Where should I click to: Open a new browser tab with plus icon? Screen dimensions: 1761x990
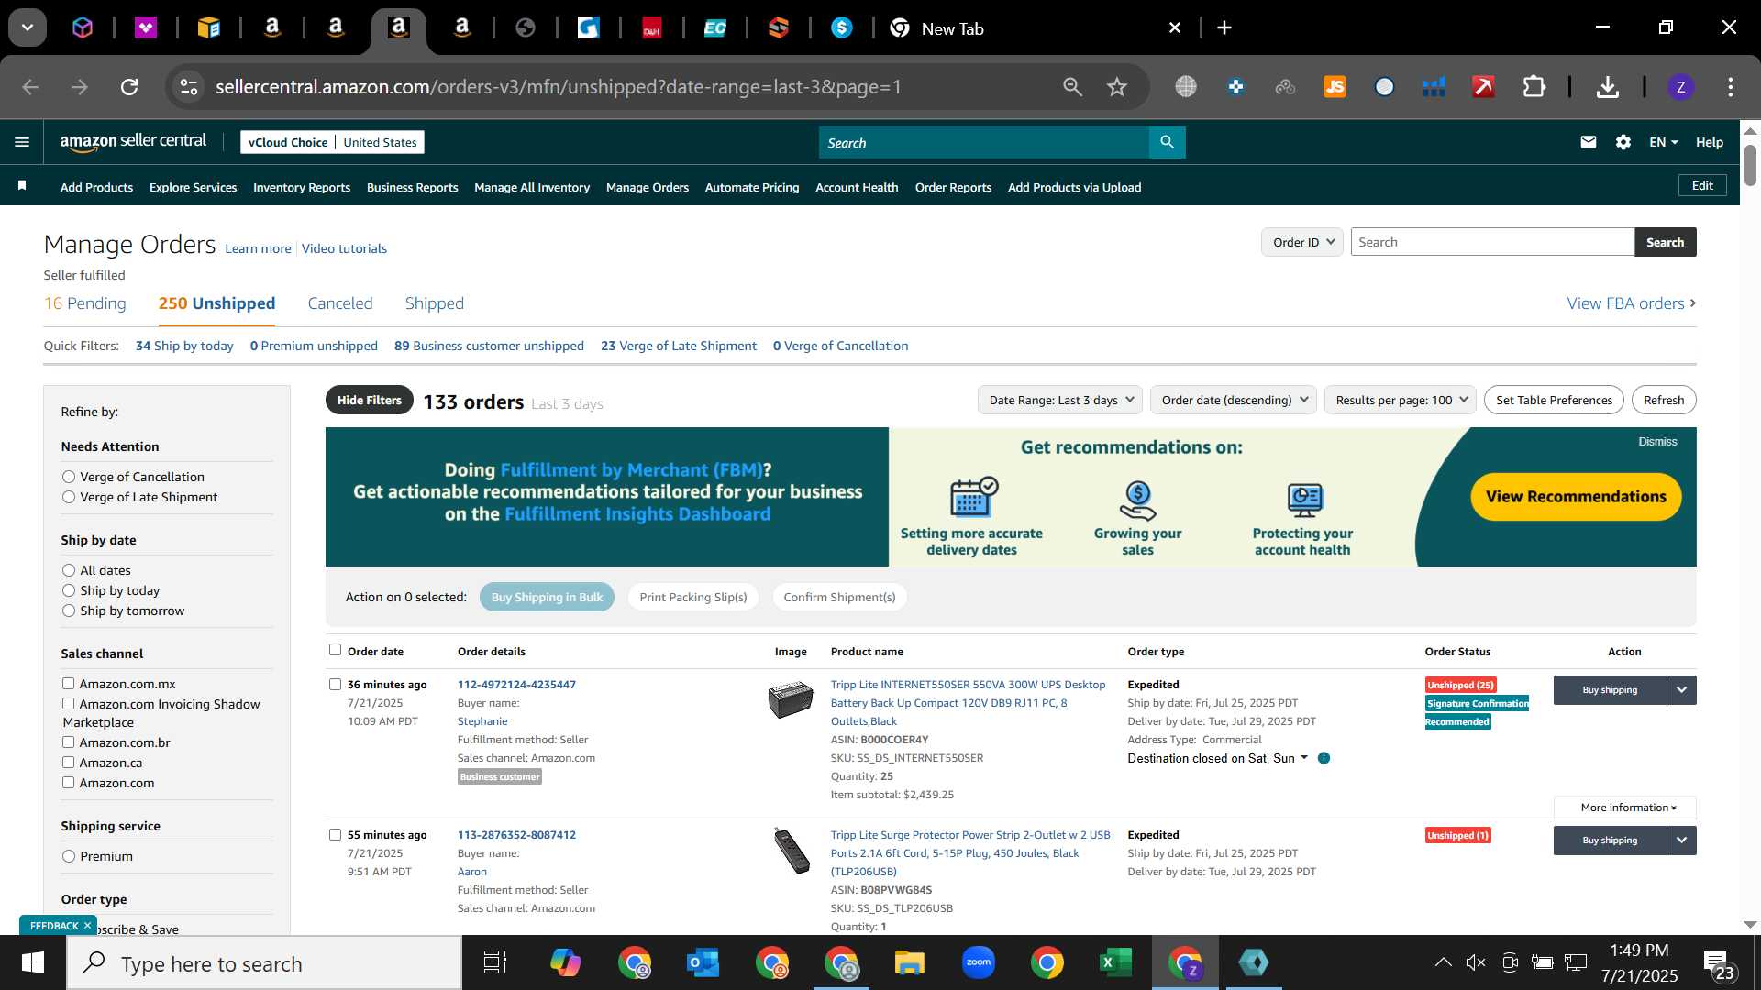pos(1224,27)
